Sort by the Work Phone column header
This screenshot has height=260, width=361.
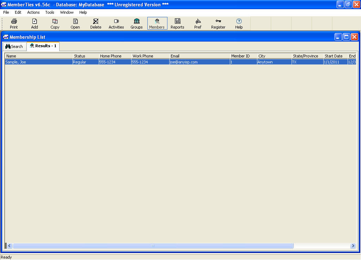point(150,56)
